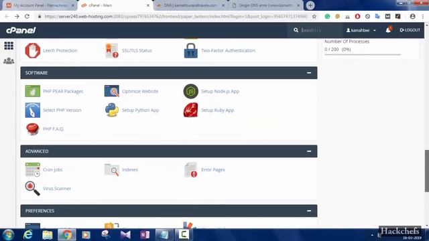Viewport: 429px width, 241px height.
Task: Open the SSL/TLS Status icon
Action: pyautogui.click(x=112, y=51)
